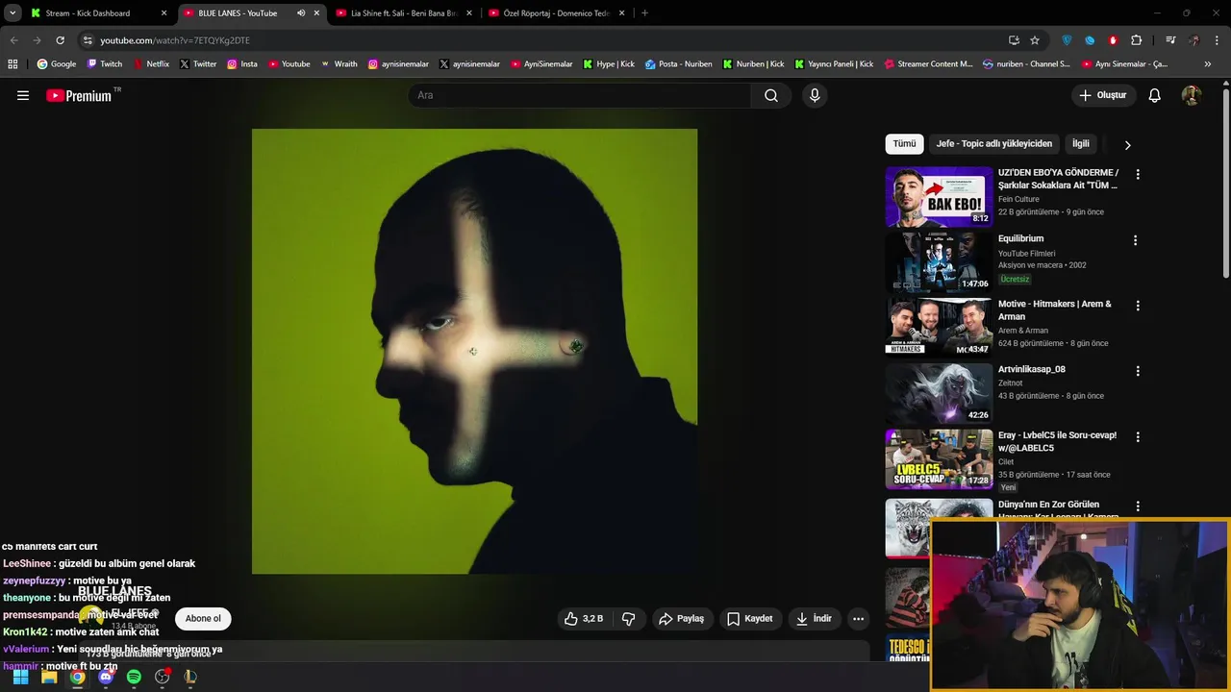Screen dimensions: 1231x692
Task: Select the İlgili filter chip
Action: 1081,144
